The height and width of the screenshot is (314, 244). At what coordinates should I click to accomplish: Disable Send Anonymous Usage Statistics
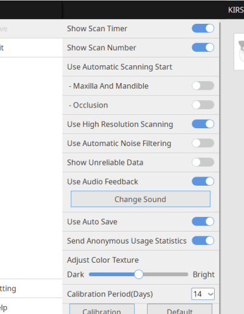click(x=203, y=241)
